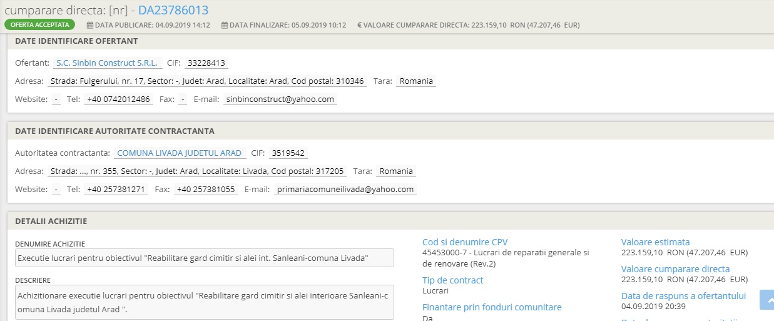Open COMUNA LIVADA JUDETUL ARAD authority link
Viewport: 774px width, 321px height.
[x=179, y=153]
